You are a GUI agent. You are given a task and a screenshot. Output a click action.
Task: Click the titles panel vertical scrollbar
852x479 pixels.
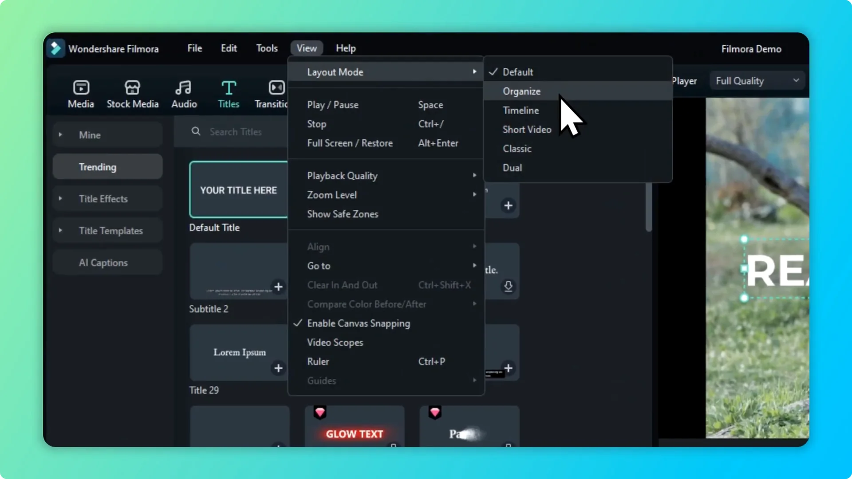coord(649,207)
